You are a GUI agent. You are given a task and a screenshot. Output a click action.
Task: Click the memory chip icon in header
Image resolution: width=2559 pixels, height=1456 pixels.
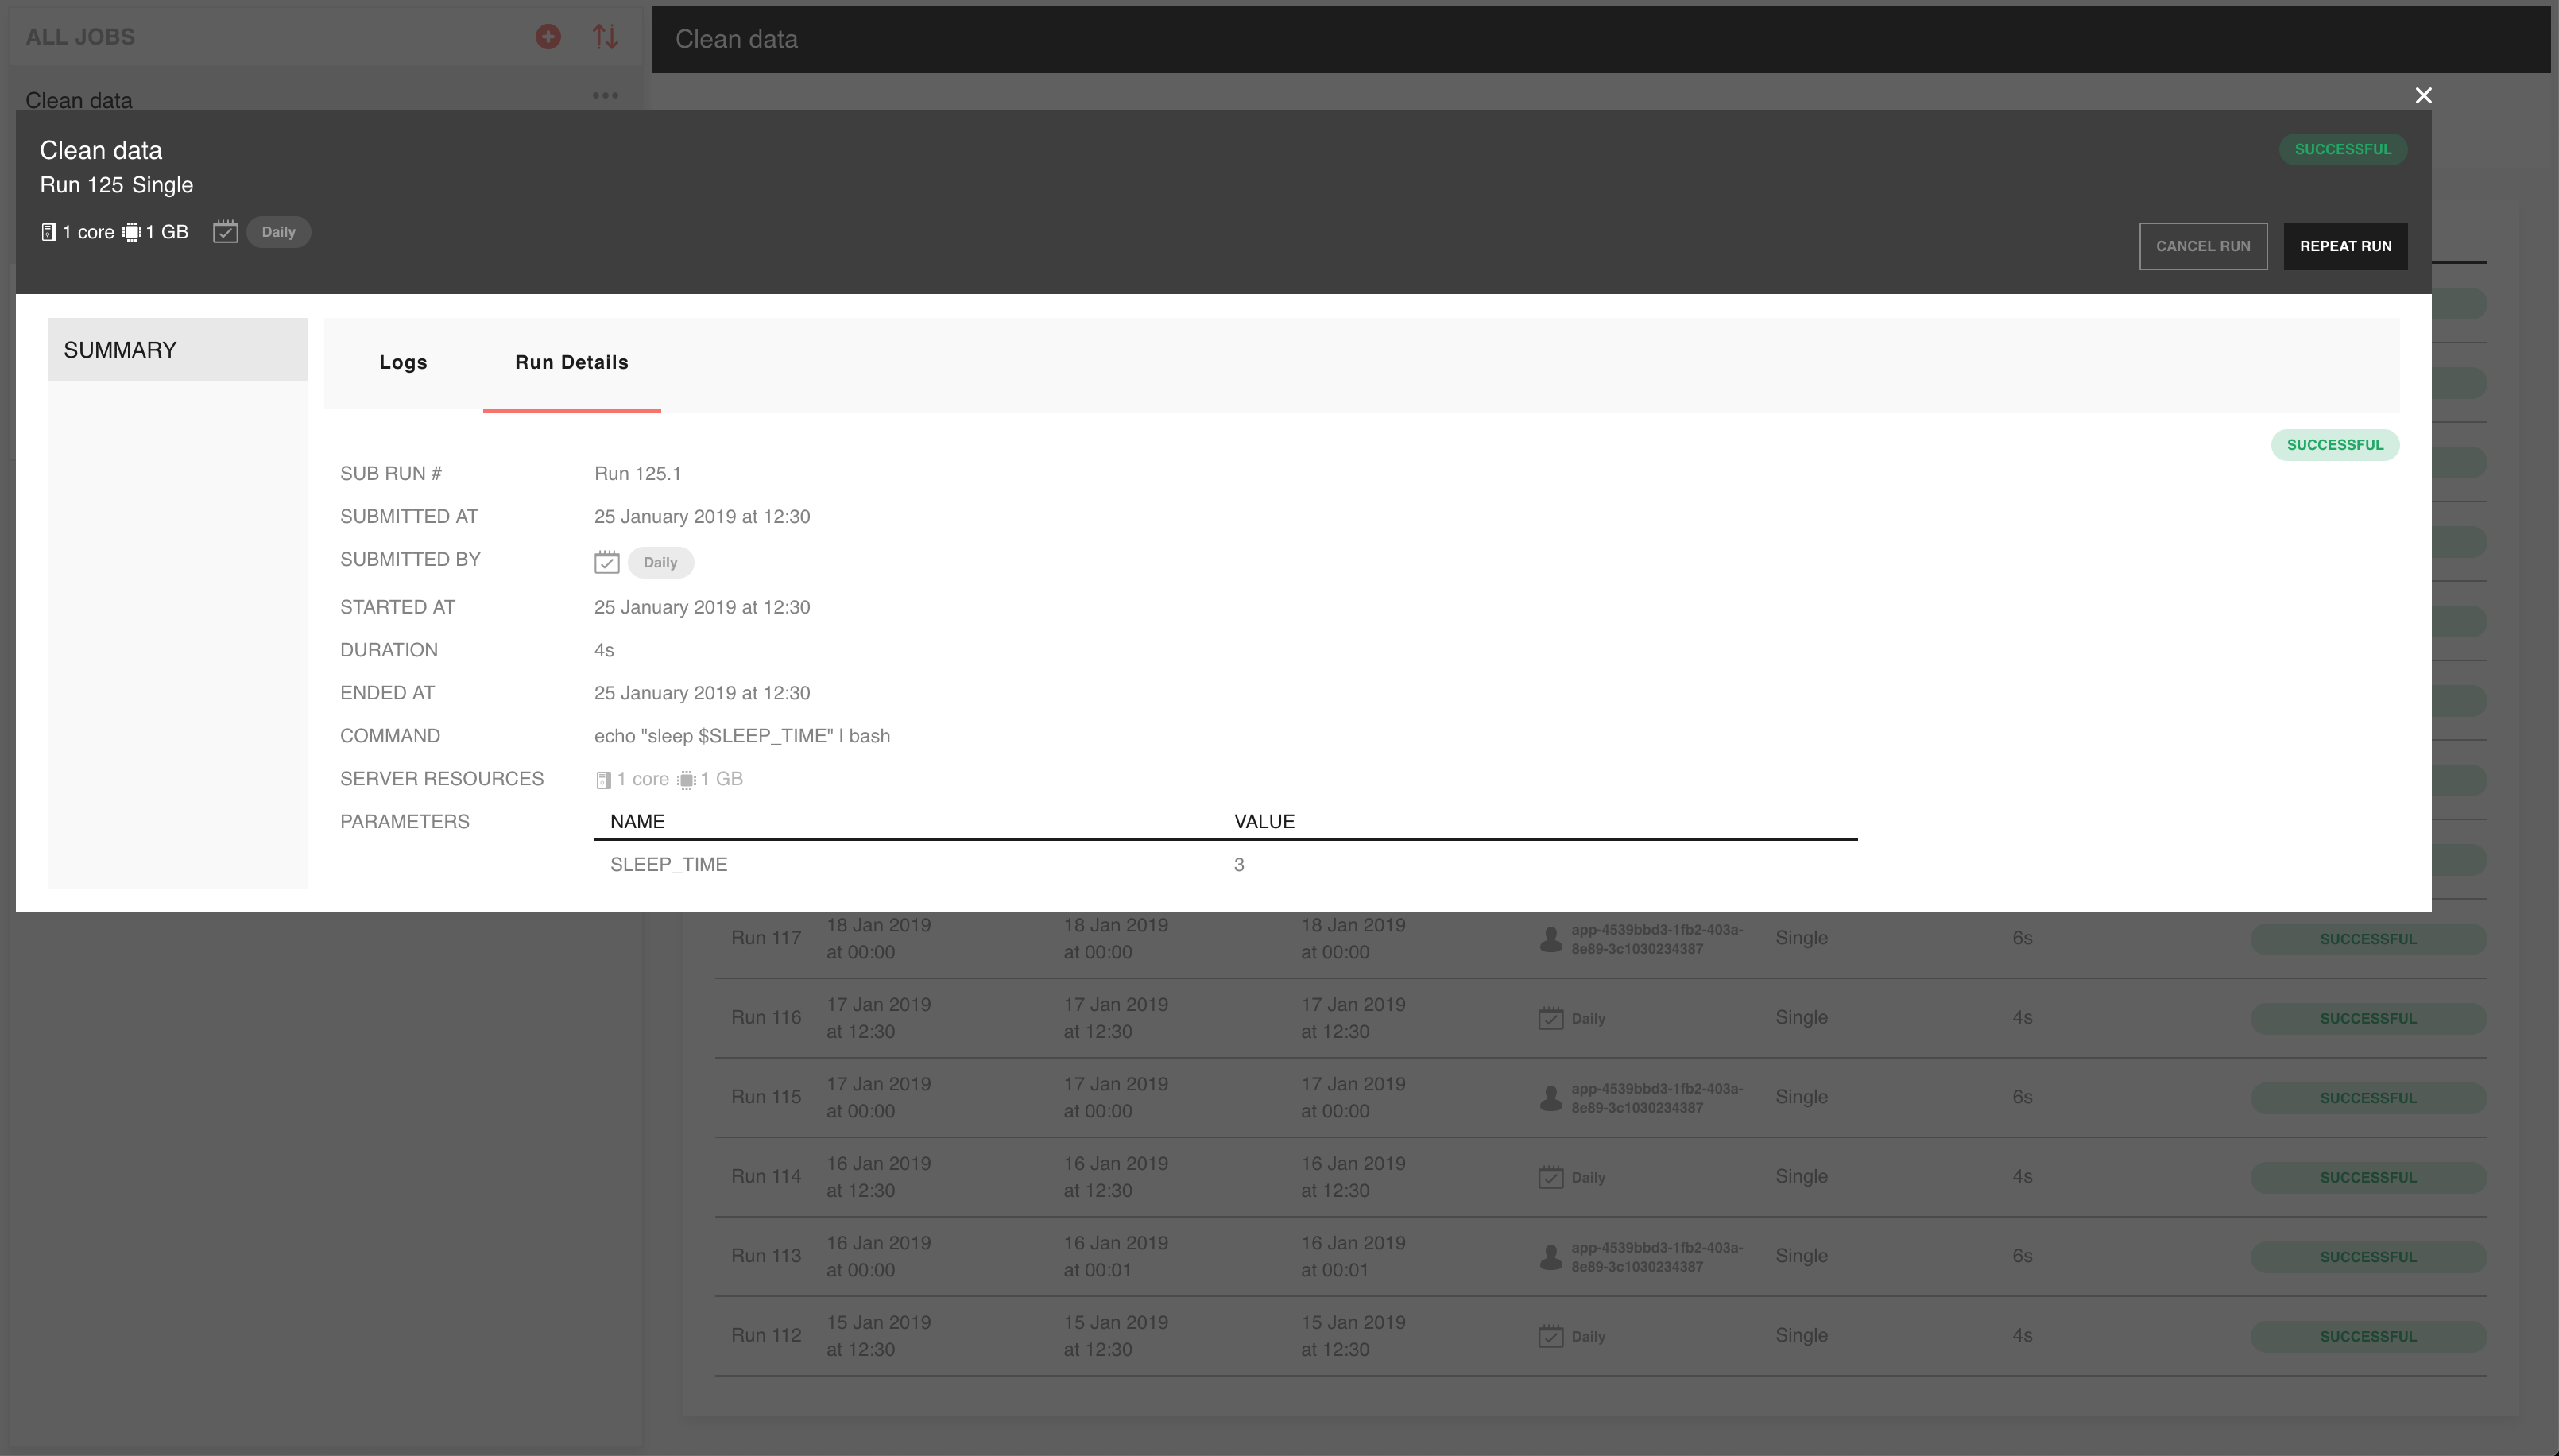pos(131,232)
